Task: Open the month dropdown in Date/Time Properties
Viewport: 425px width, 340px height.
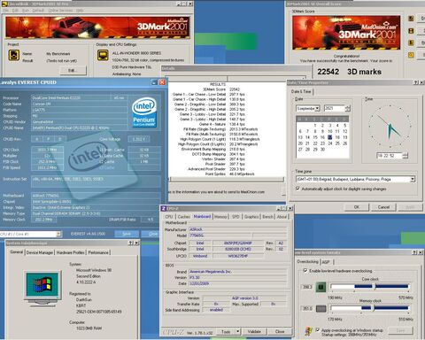Action: 317,109
